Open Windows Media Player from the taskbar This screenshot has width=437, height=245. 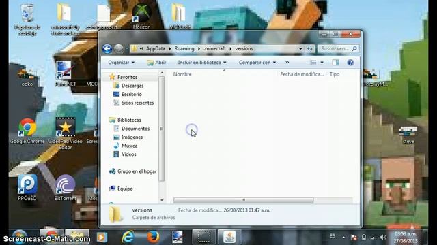tap(102, 237)
